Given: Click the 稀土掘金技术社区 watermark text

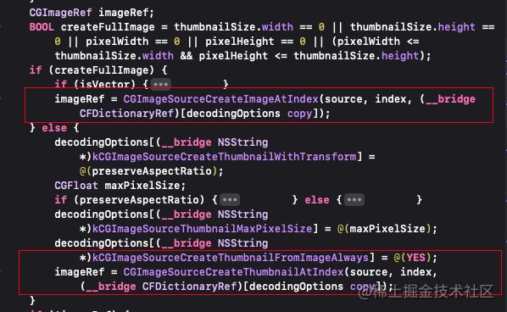Looking at the screenshot, I should tap(433, 292).
